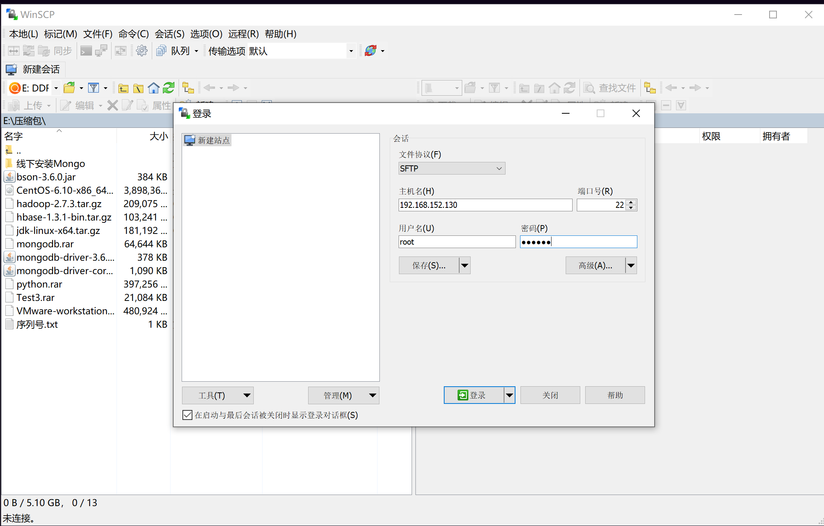The width and height of the screenshot is (824, 526).
Task: Expand 高级 button dropdown arrow
Action: click(631, 265)
